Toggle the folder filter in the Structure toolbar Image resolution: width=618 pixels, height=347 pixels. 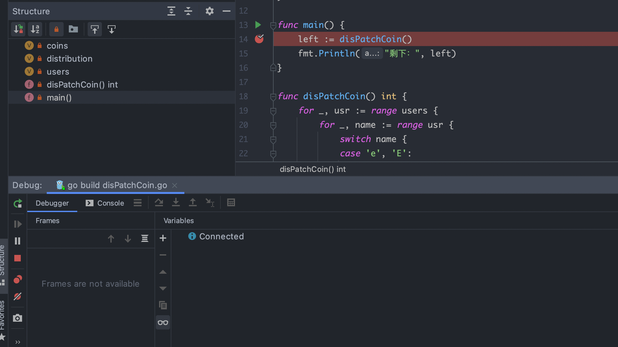tap(73, 30)
